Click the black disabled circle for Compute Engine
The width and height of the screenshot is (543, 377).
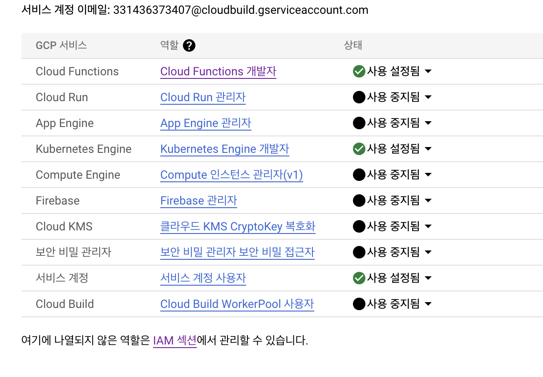(359, 175)
